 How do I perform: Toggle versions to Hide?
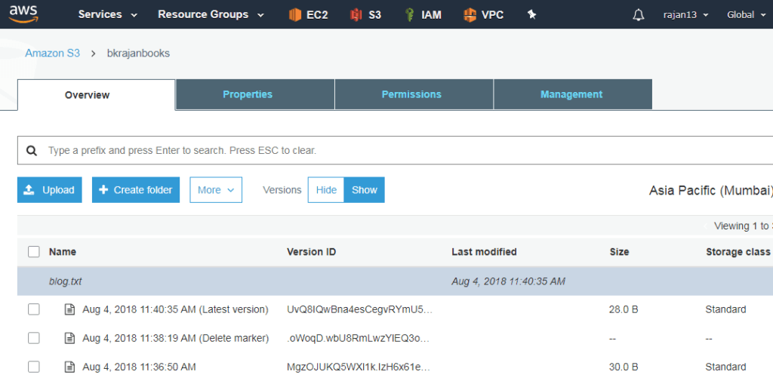326,190
